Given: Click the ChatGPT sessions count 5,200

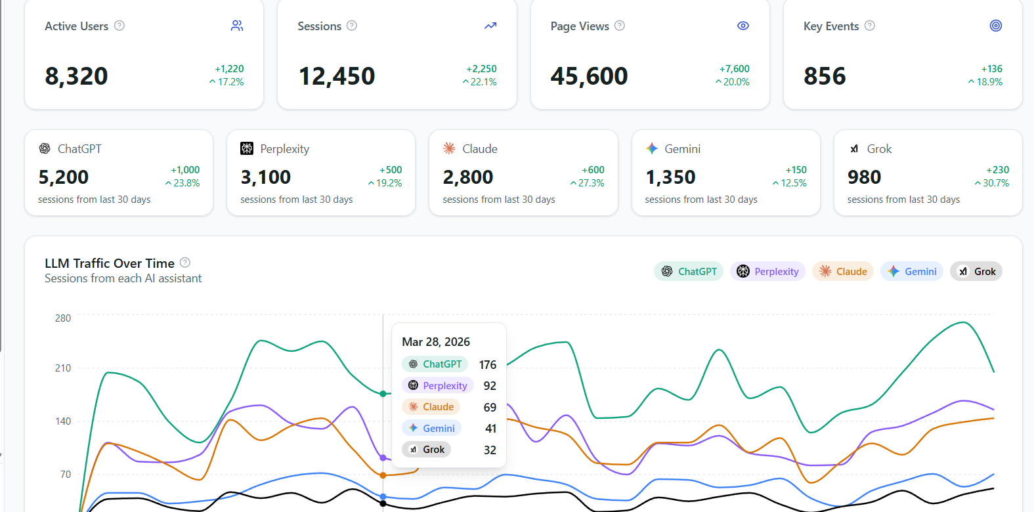Looking at the screenshot, I should click(x=64, y=177).
